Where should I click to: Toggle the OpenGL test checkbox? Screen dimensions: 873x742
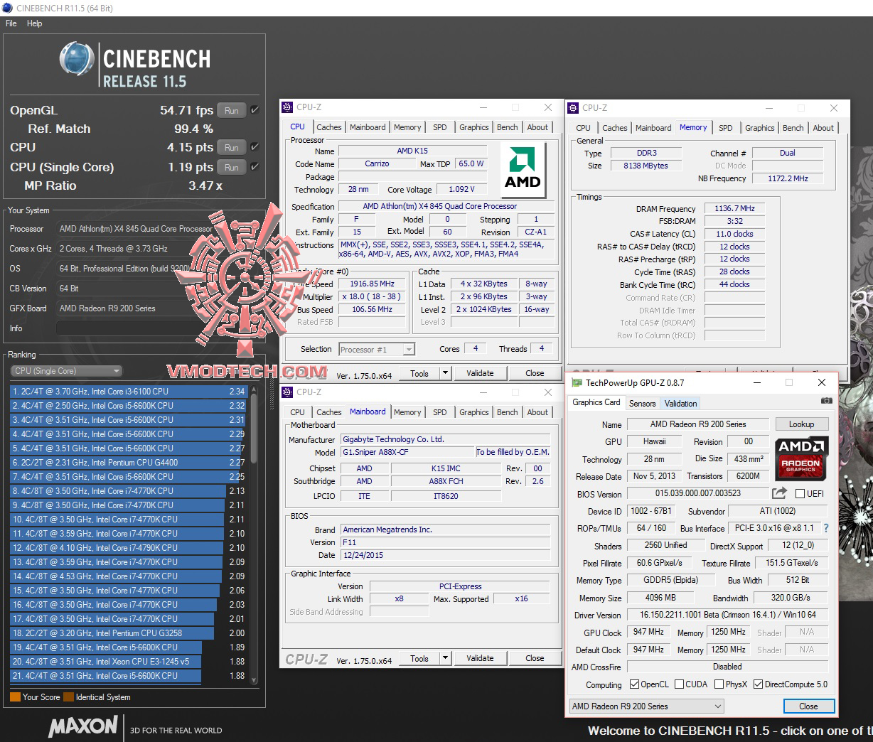point(255,110)
